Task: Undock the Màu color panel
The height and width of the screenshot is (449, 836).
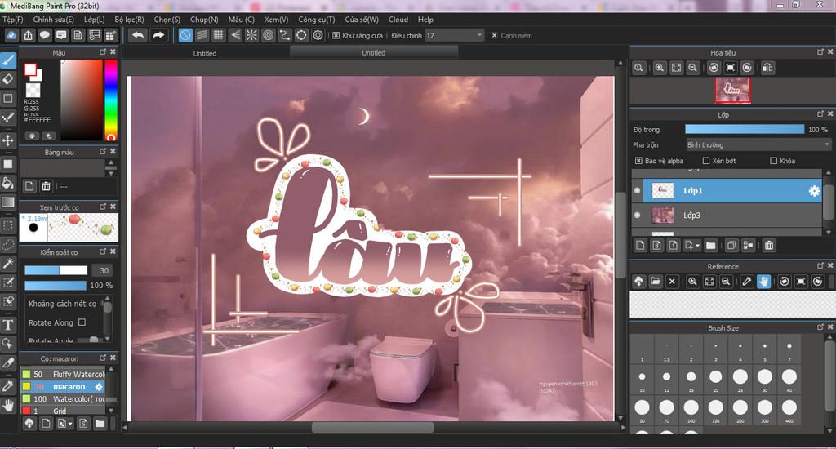Action: tap(103, 51)
